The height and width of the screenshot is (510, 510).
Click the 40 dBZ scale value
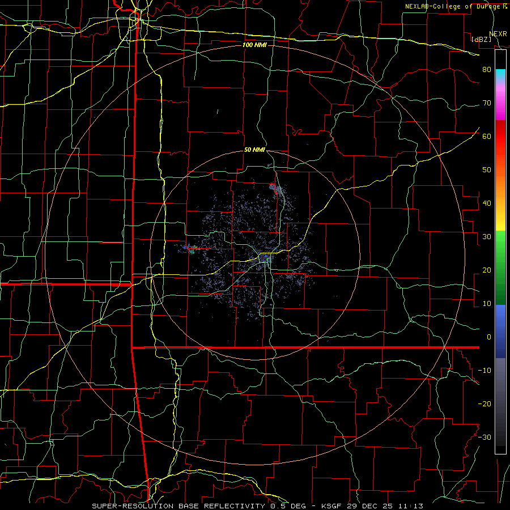(x=487, y=203)
